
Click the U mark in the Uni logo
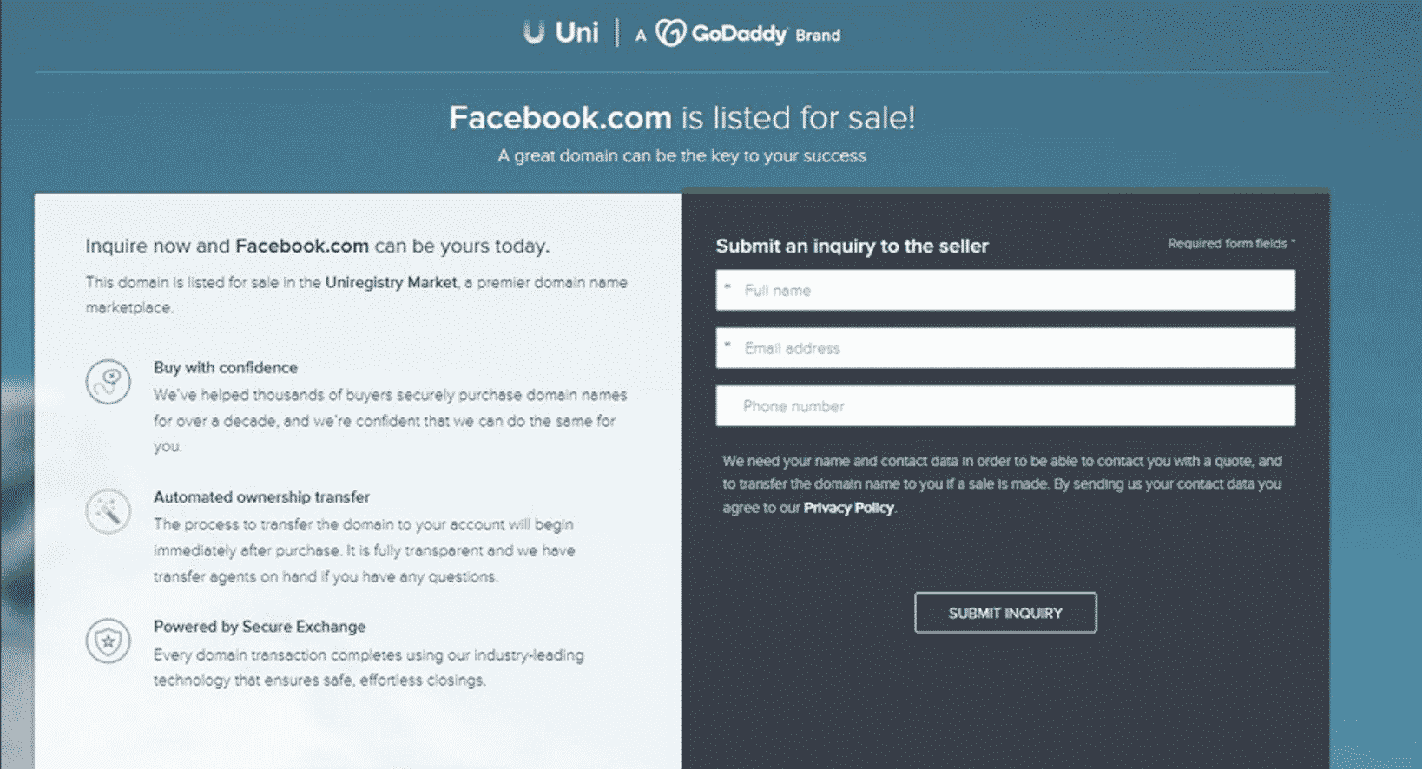(x=533, y=31)
